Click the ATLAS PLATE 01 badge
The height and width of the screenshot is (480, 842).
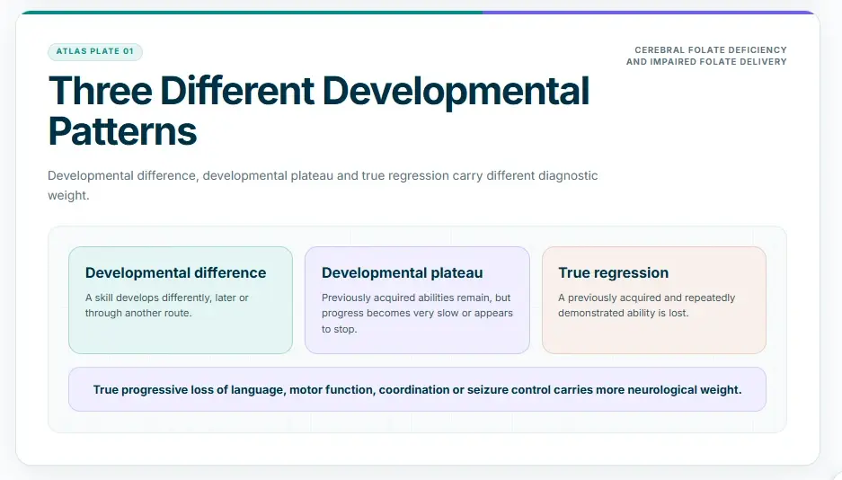point(95,51)
